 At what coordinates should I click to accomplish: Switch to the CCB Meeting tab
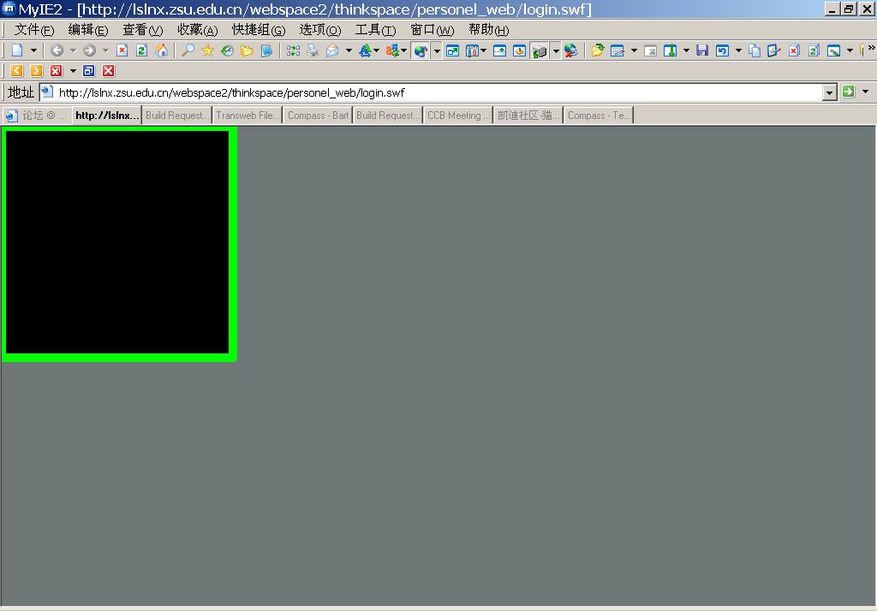(458, 116)
